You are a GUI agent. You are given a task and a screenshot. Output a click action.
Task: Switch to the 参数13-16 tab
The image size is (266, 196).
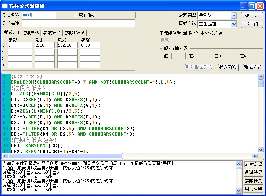[74, 33]
